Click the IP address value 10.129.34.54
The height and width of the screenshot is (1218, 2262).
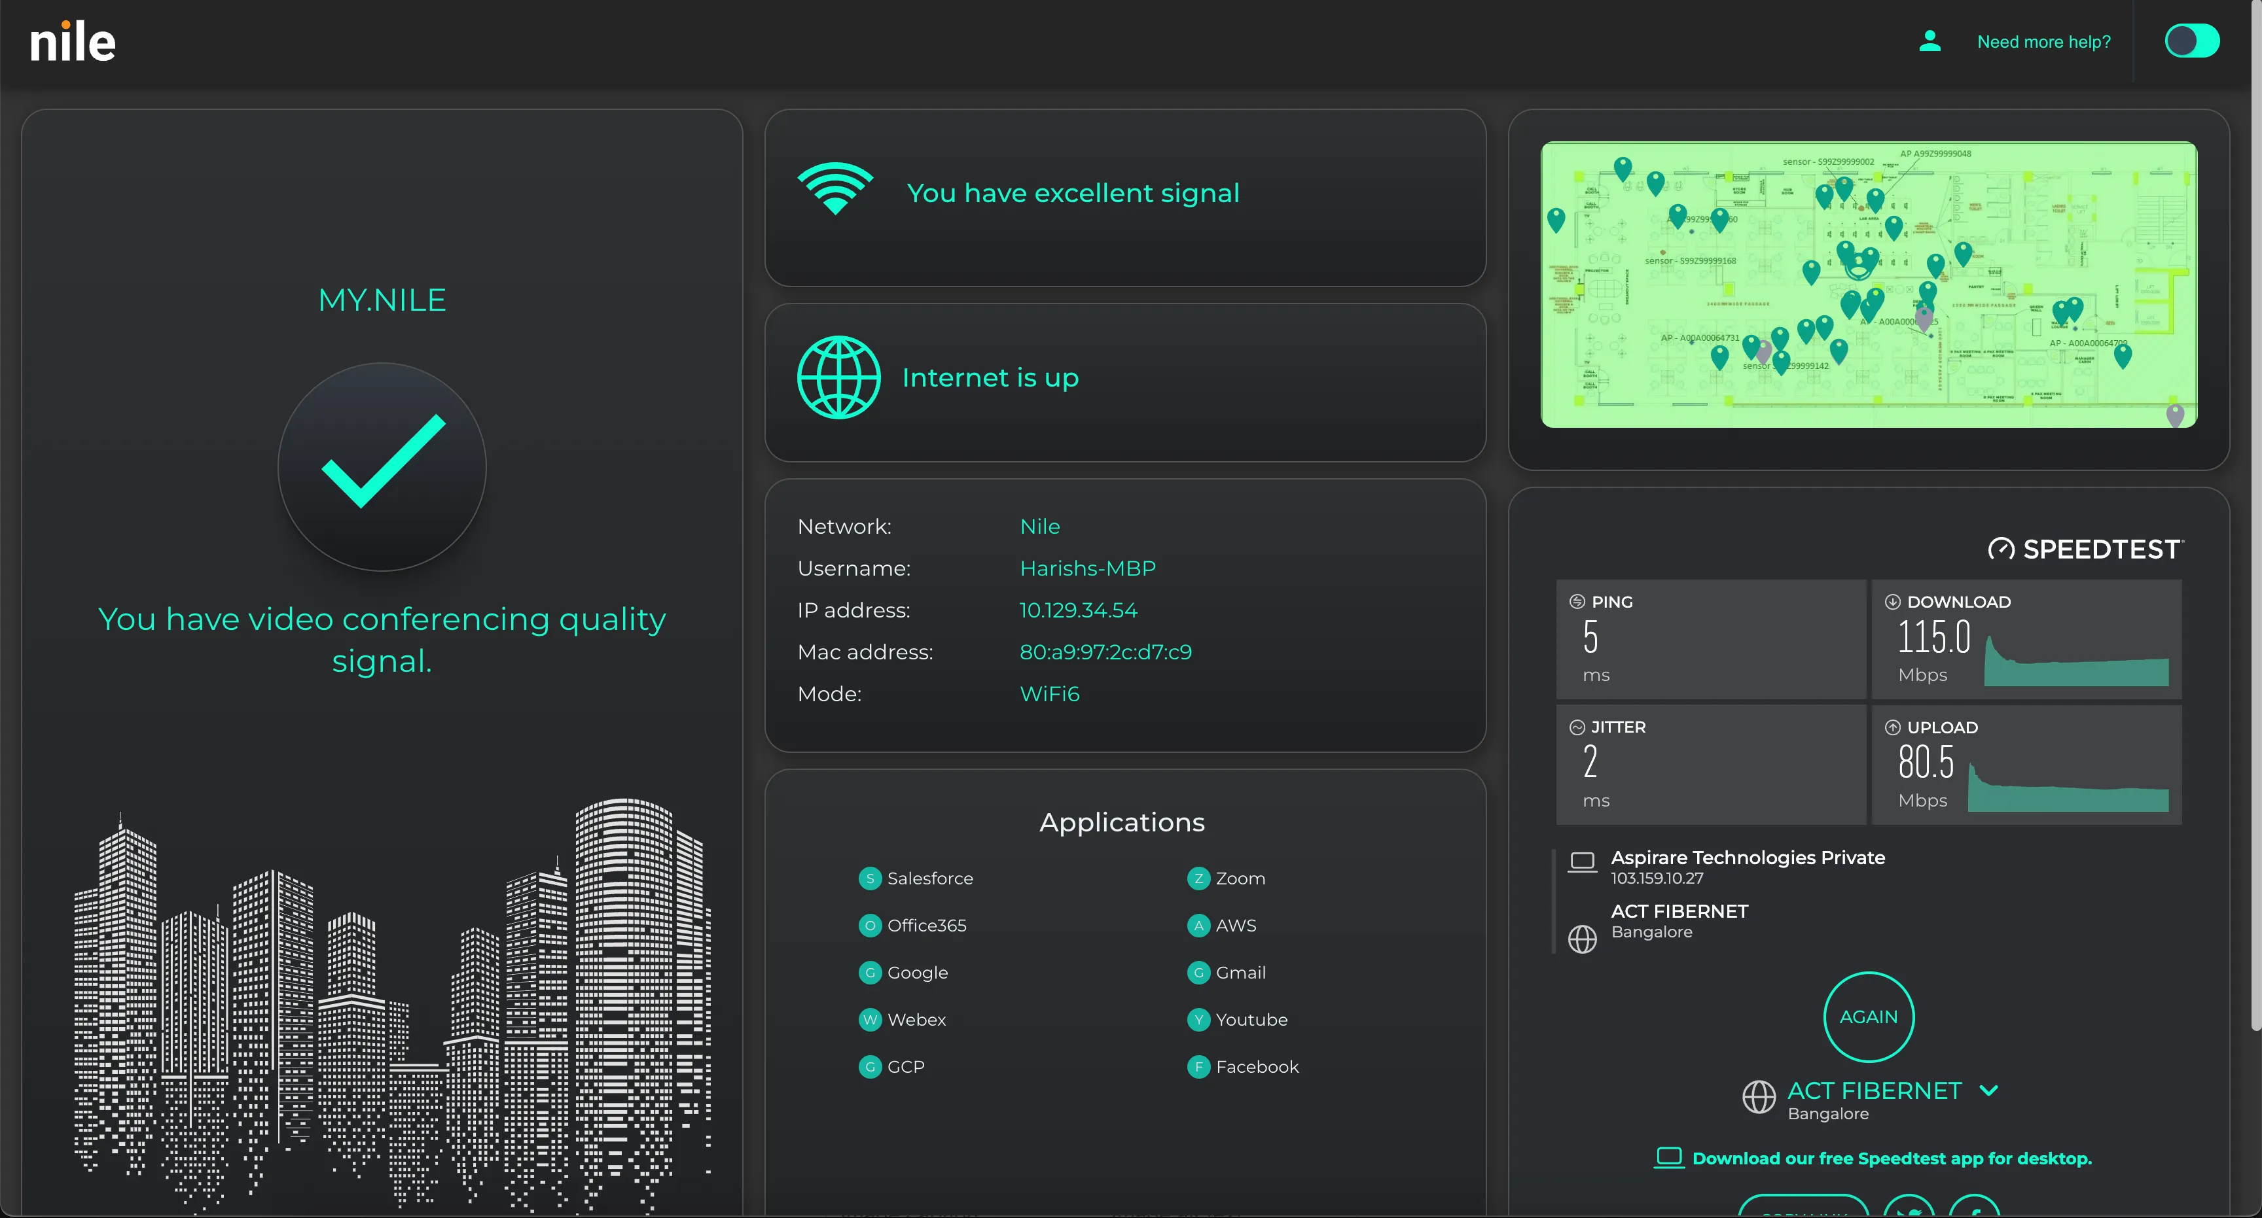1079,610
